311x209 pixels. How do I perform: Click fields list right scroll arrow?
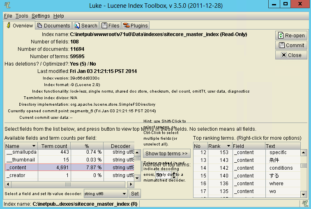tap(131, 184)
